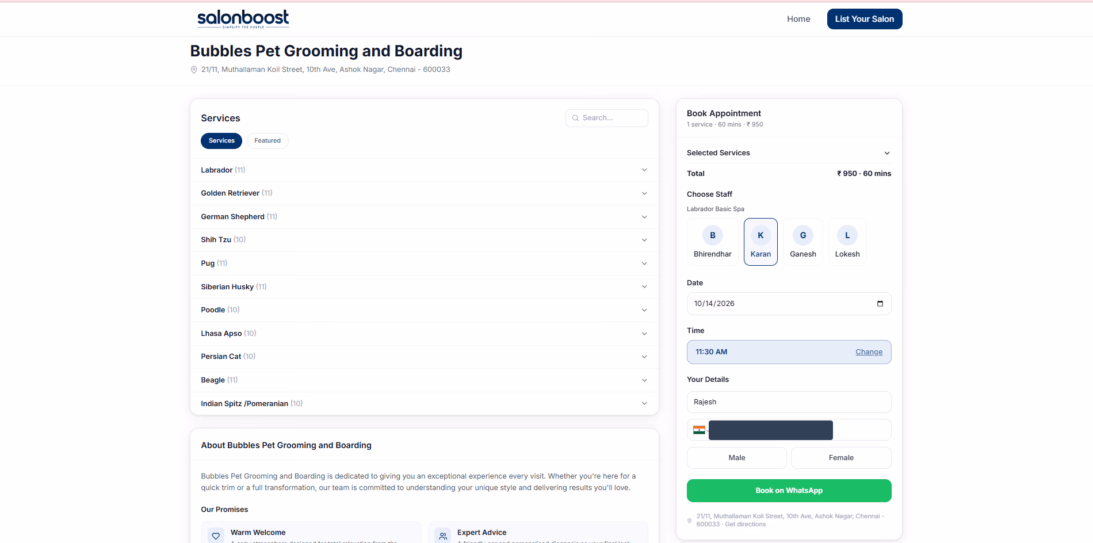
Task: Click the List Your Salon button
Action: [865, 19]
